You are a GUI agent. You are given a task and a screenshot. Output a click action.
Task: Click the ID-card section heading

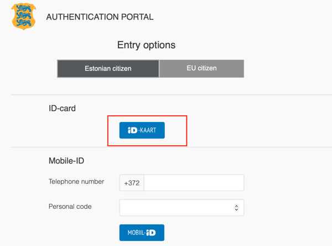pos(62,109)
